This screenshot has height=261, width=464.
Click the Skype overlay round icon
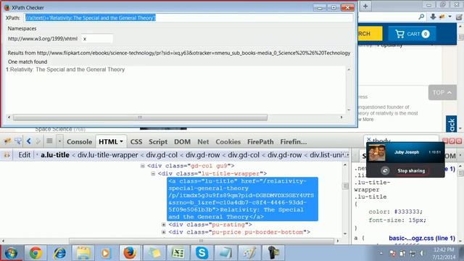pos(385,170)
